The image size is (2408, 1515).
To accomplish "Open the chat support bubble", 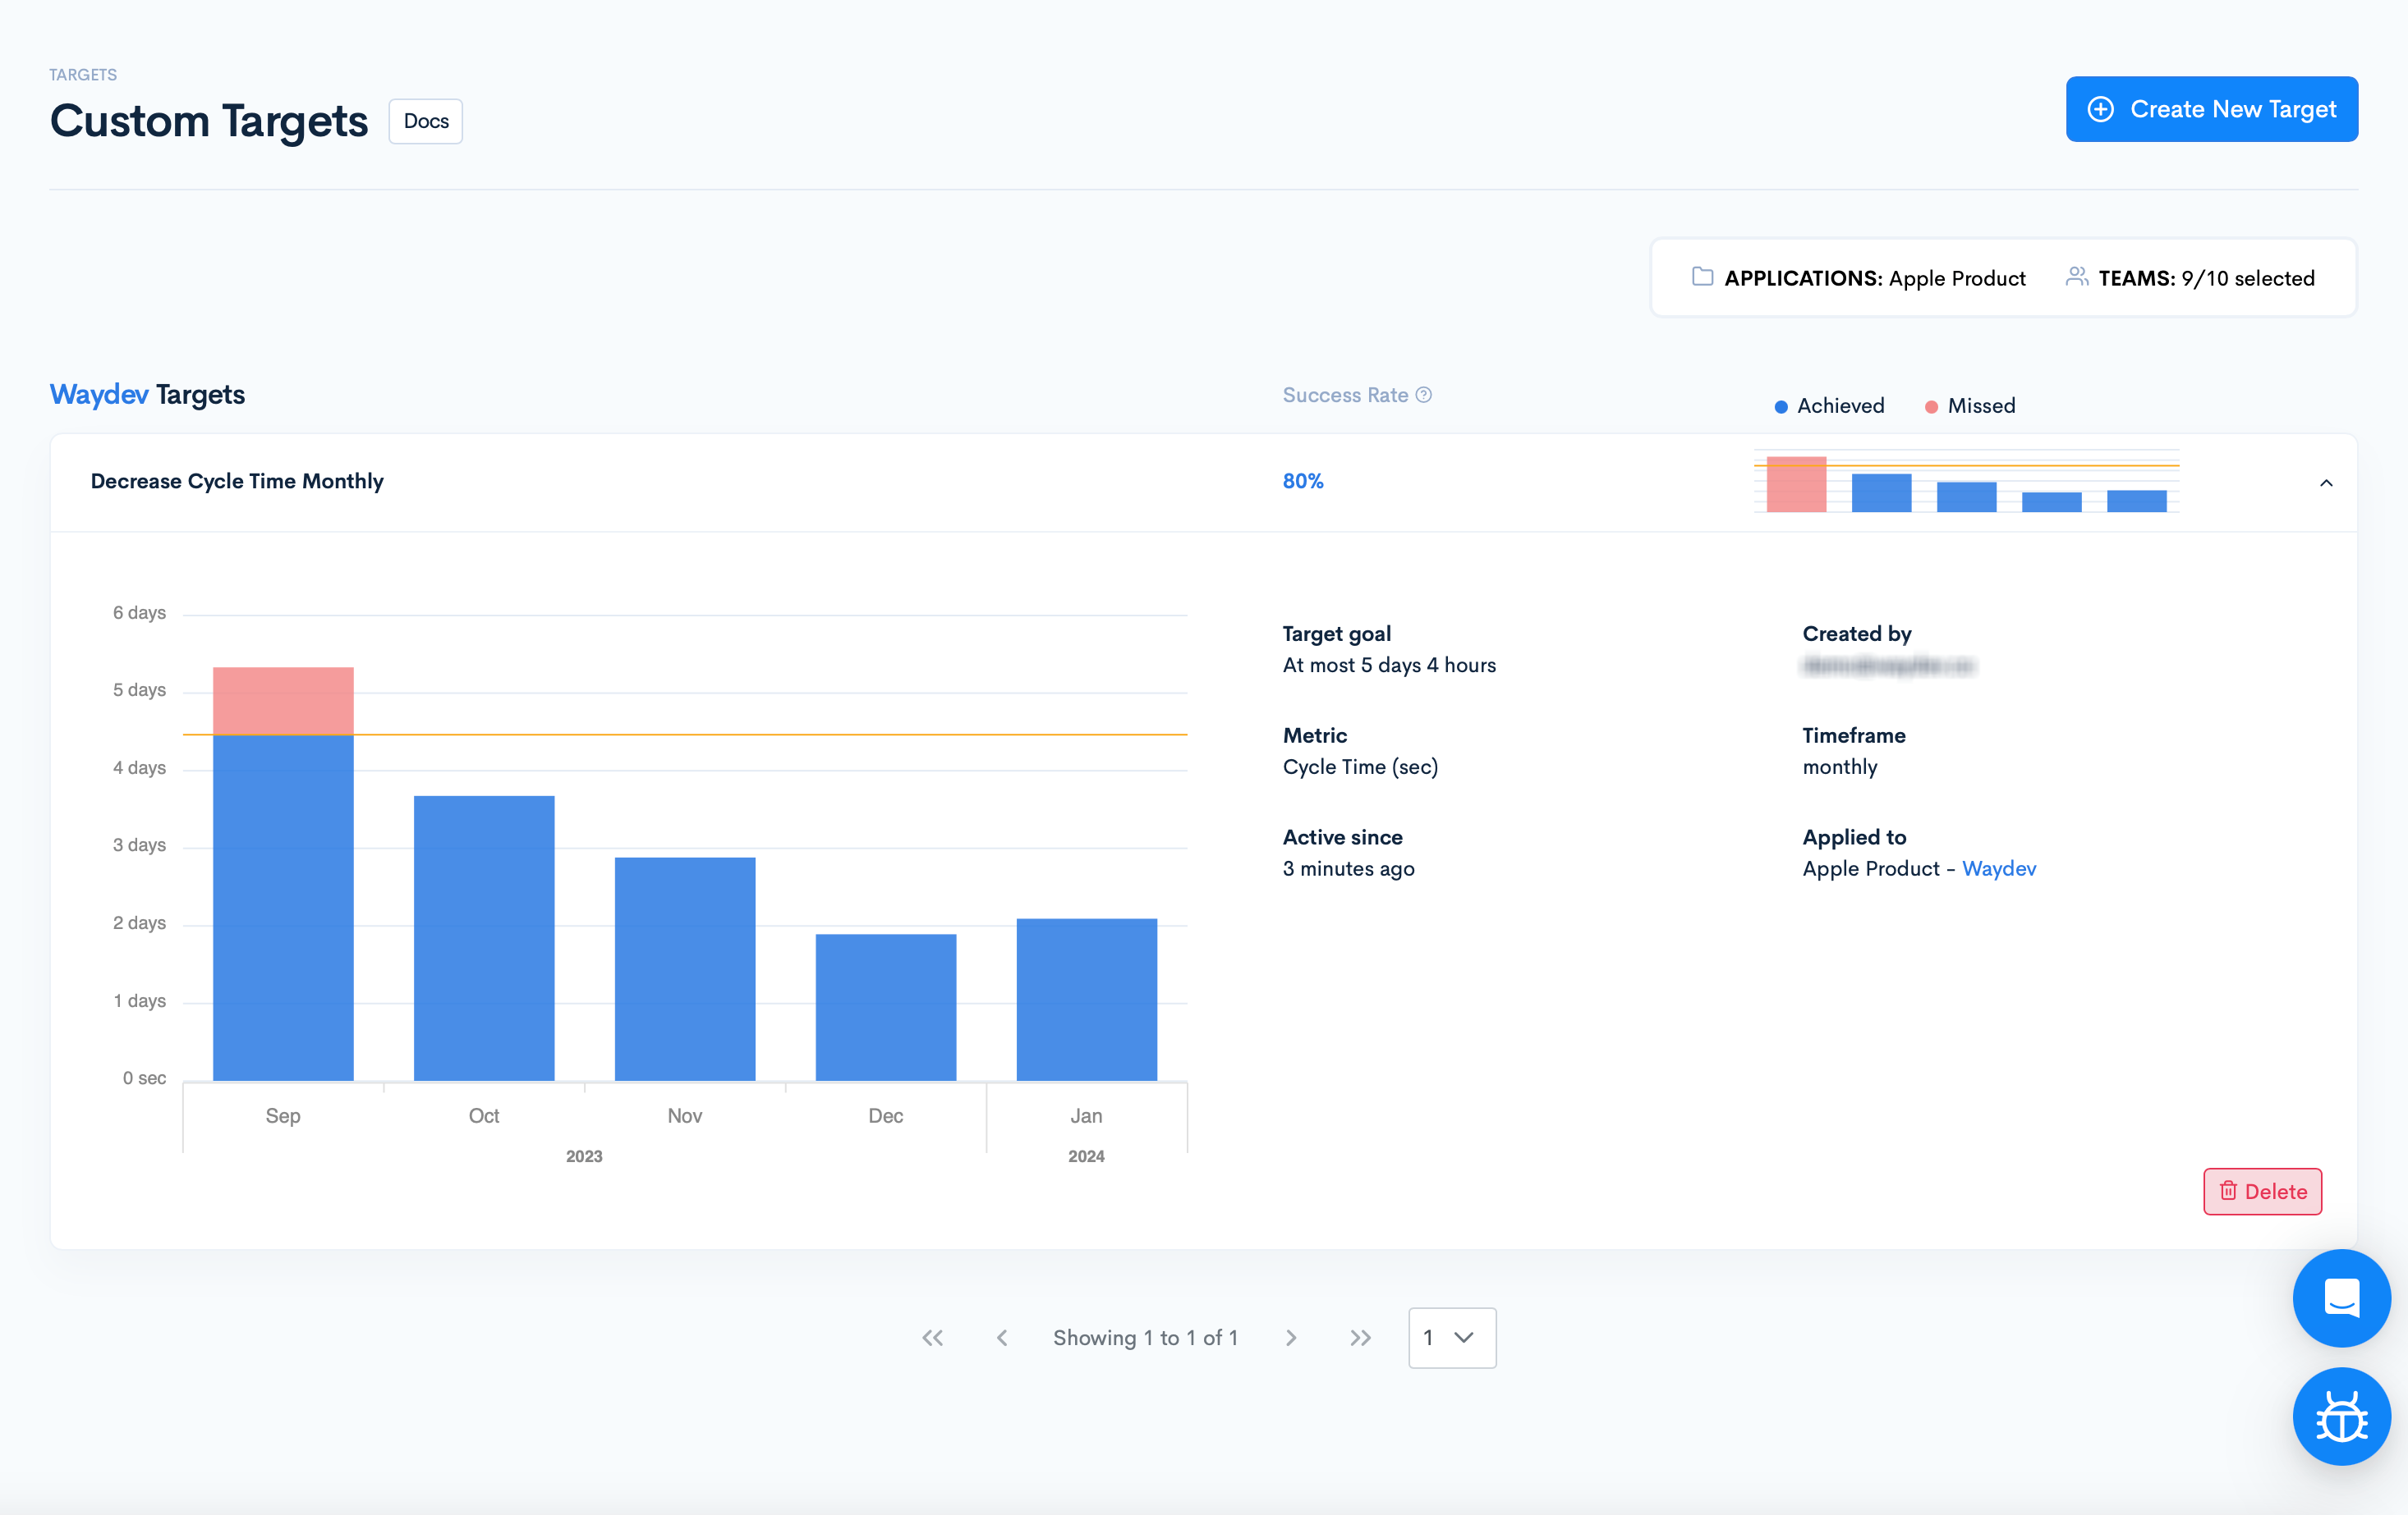I will pos(2341,1298).
